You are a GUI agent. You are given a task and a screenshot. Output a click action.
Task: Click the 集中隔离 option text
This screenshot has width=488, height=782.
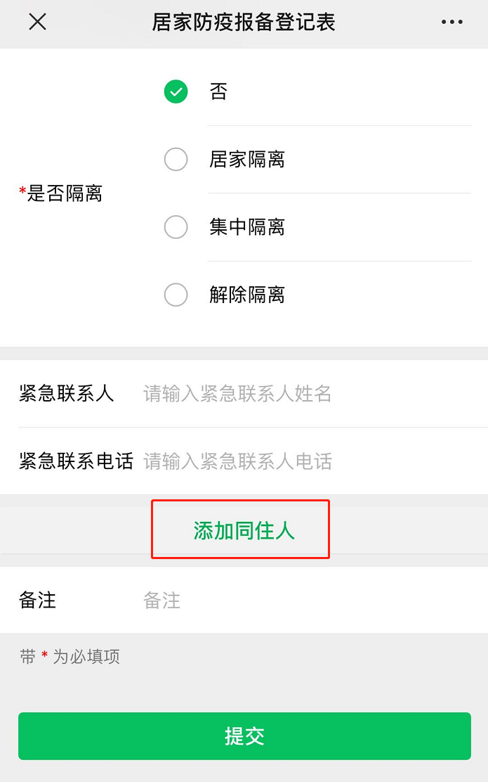point(246,227)
